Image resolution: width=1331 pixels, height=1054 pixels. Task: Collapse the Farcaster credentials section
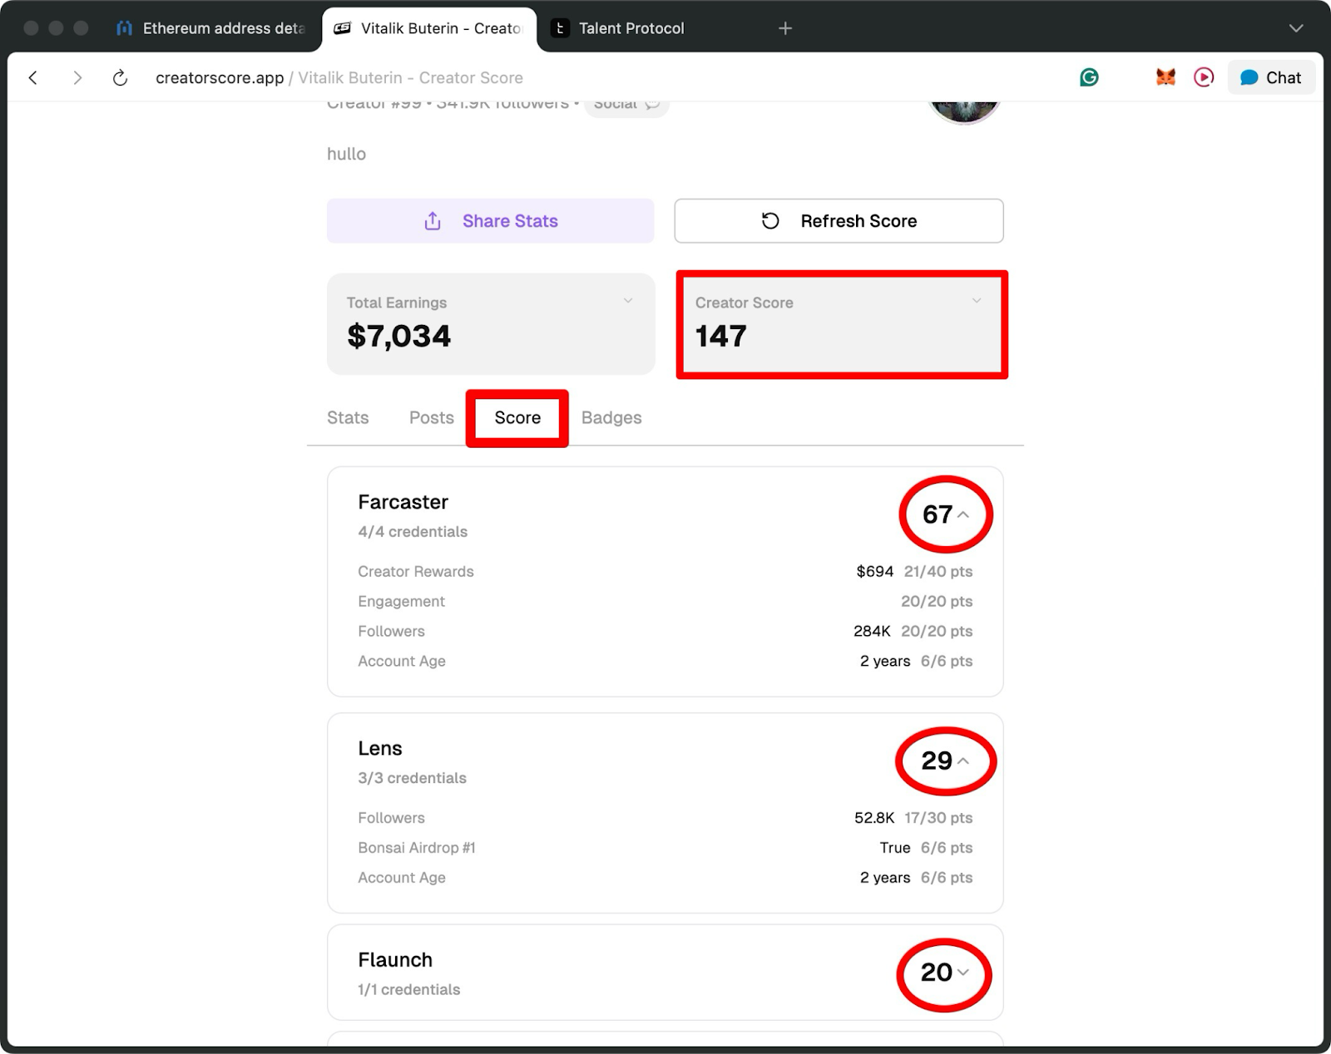click(964, 515)
